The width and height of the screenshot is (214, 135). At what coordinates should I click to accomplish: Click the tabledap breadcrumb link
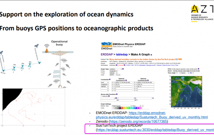pyautogui.click(x=122, y=54)
